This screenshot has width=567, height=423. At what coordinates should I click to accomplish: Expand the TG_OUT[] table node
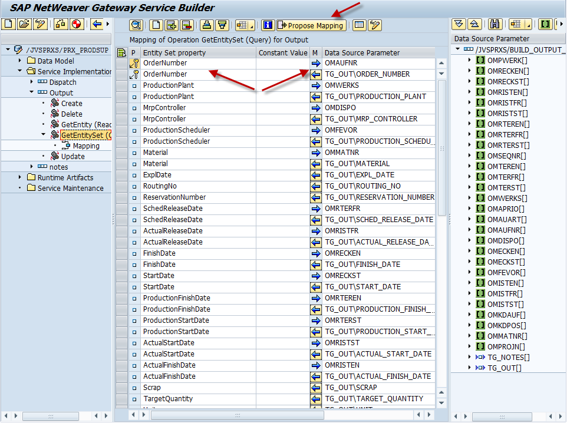[469, 367]
